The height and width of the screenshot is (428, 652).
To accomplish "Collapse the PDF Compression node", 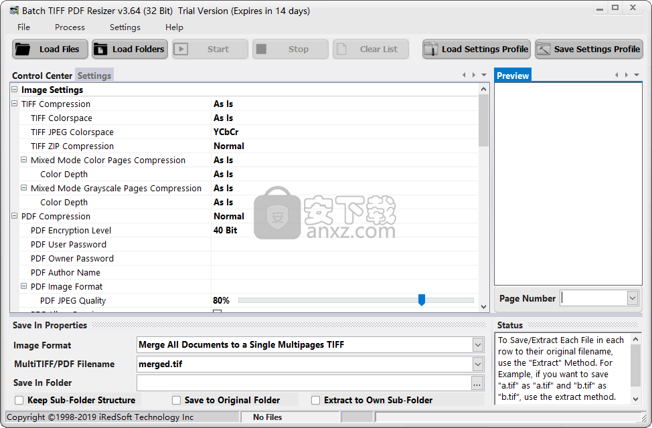I will (x=15, y=215).
